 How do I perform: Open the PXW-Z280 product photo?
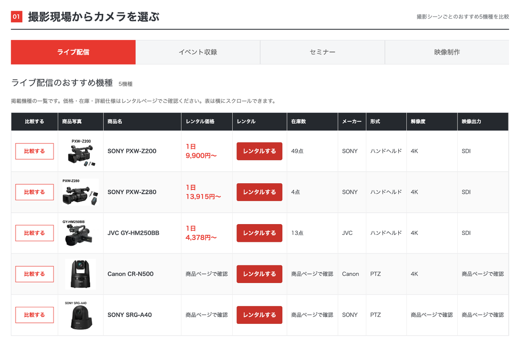click(81, 192)
